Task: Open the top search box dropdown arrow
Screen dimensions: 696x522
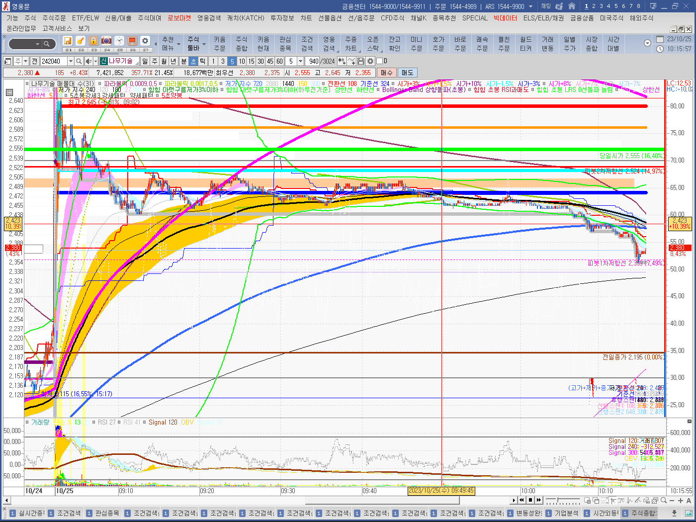Action: pyautogui.click(x=37, y=44)
